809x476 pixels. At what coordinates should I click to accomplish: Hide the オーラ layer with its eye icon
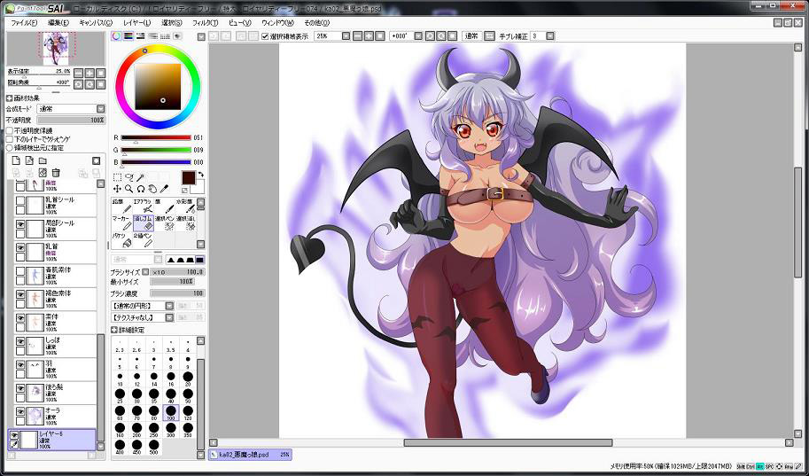coord(20,410)
